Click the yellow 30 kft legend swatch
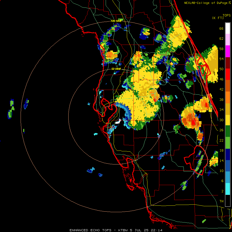 pos(228,120)
